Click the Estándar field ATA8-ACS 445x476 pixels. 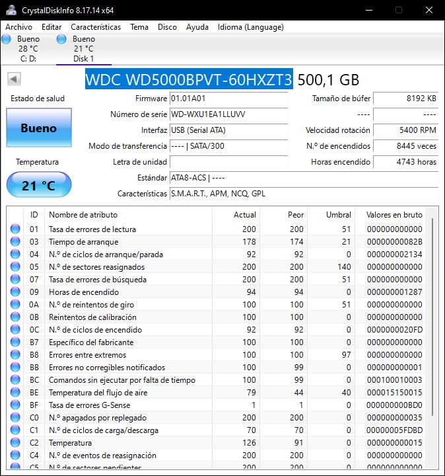304,178
